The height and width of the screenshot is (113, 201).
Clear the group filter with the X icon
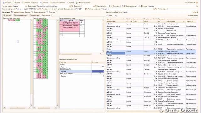click(x=195, y=12)
